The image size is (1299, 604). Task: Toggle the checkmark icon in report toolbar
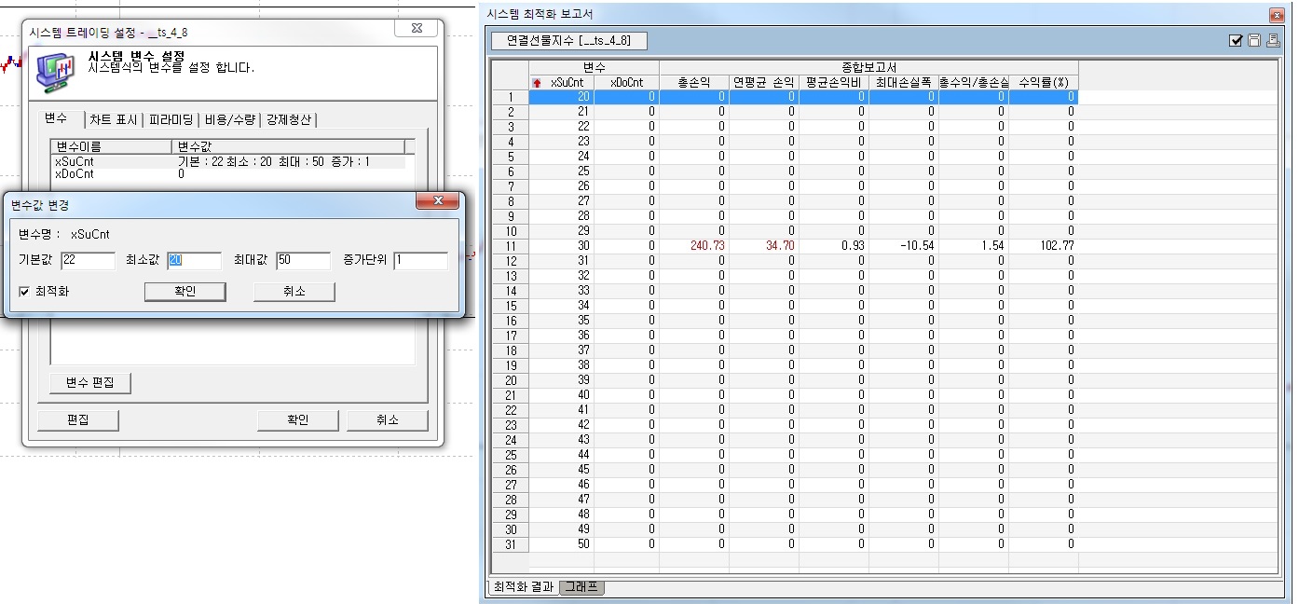[x=1237, y=40]
